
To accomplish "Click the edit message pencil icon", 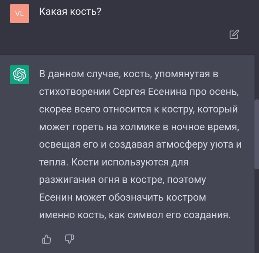I will pos(234,35).
